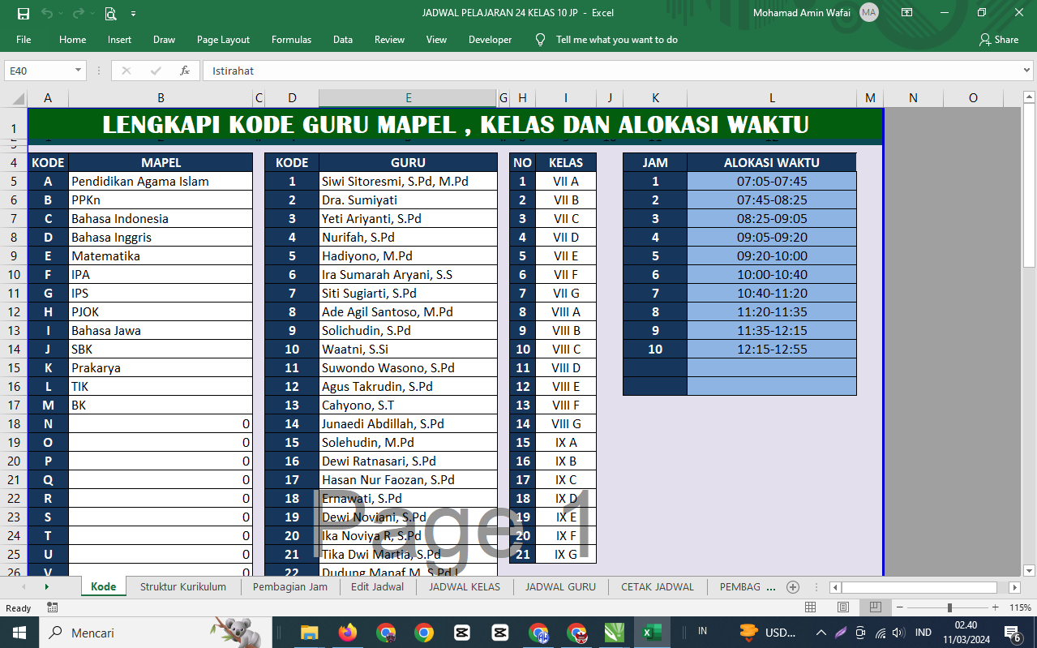Open the Ribbon Display Options icon
Screen dimensions: 1037x648
click(907, 13)
